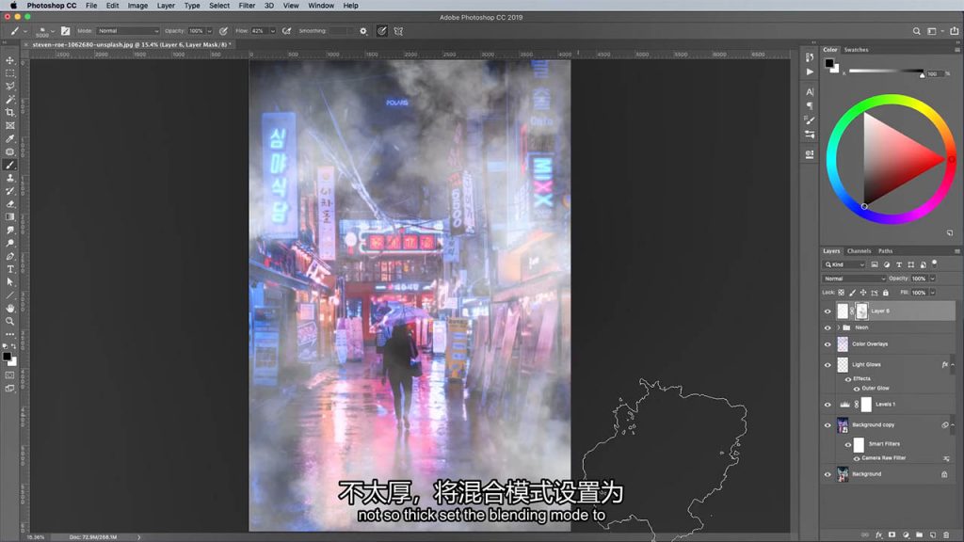Screen dimensions: 964x542
Task: Open the layer Fill dropdown arrow
Action: tap(933, 293)
